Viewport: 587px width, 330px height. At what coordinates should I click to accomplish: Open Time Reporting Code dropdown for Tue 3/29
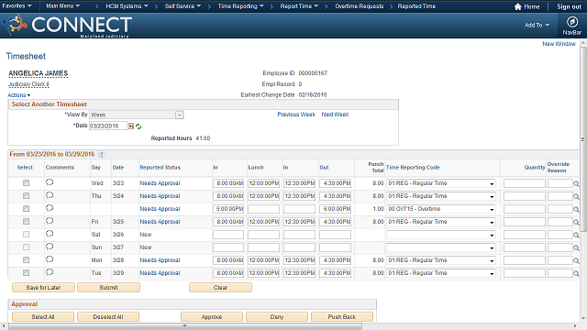[x=441, y=273]
